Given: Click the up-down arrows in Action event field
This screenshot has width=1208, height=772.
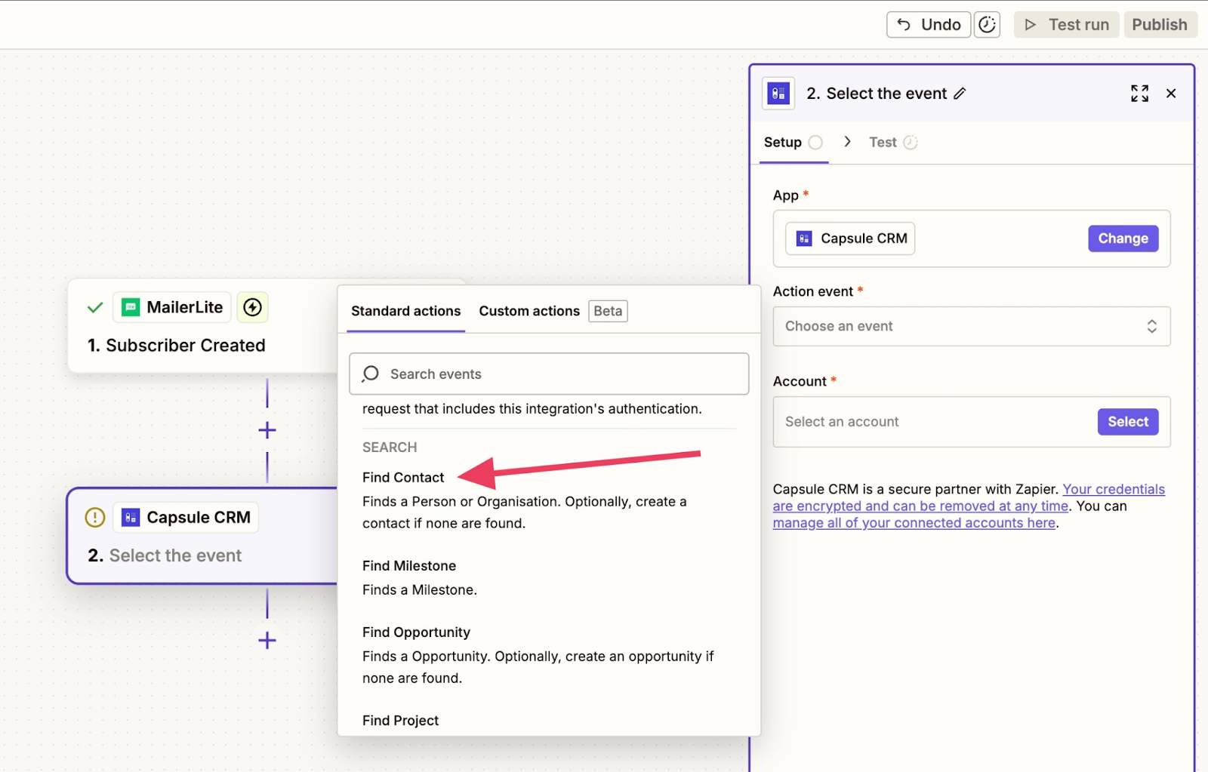Looking at the screenshot, I should click(1152, 326).
